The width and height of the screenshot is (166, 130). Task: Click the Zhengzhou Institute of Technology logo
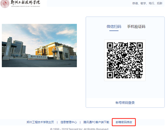[x=20, y=4]
